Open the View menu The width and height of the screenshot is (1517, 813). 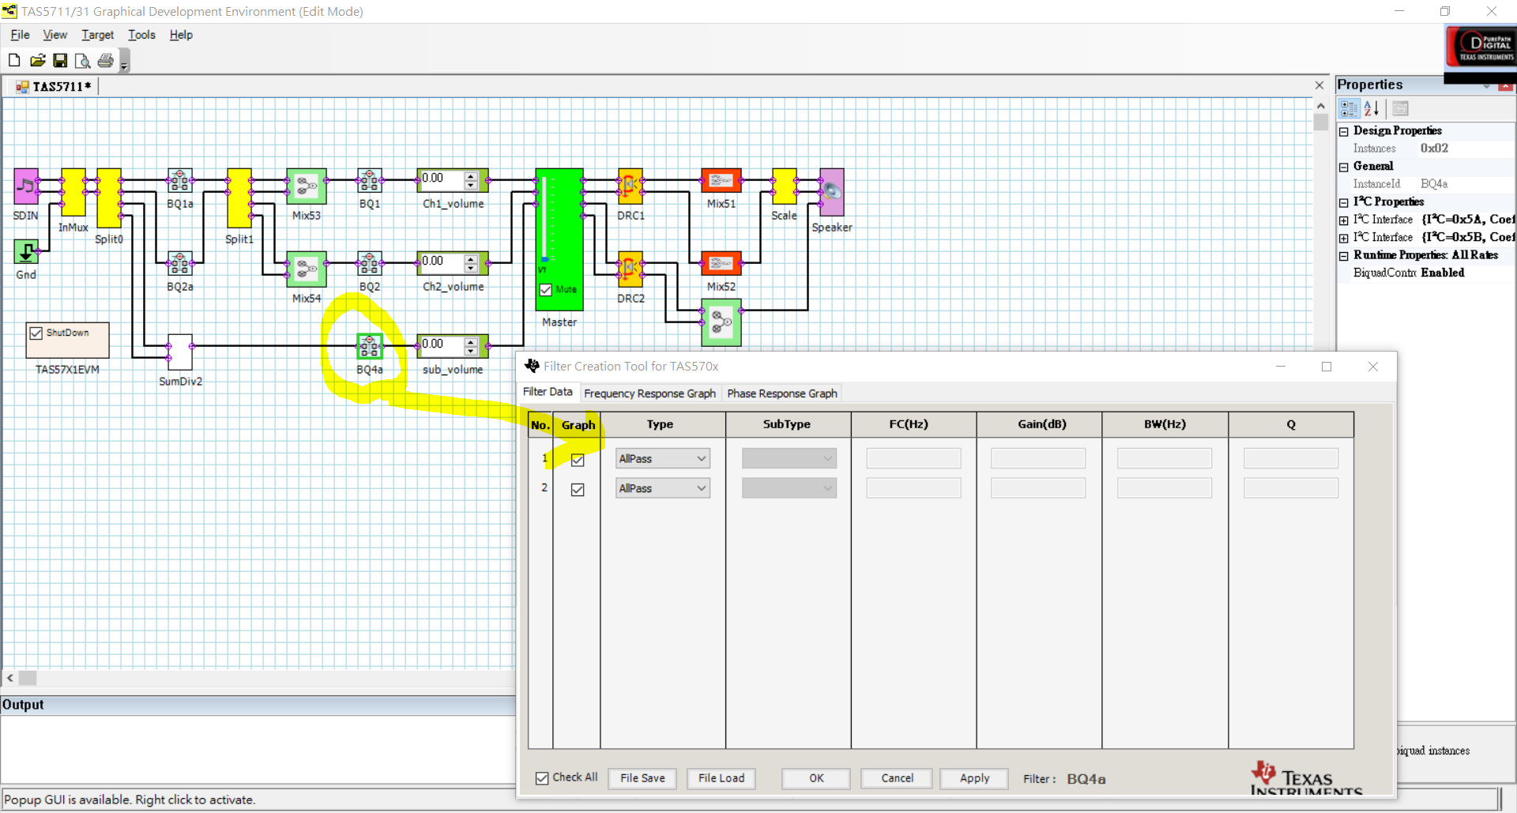coord(55,35)
